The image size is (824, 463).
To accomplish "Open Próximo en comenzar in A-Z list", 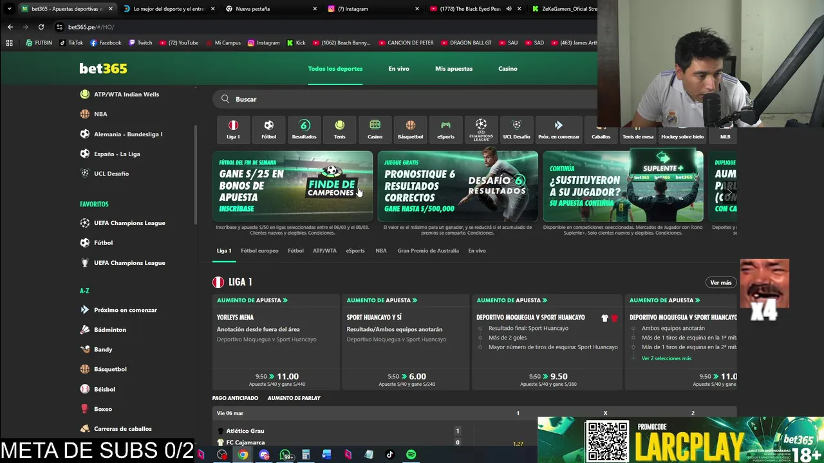I will point(118,310).
